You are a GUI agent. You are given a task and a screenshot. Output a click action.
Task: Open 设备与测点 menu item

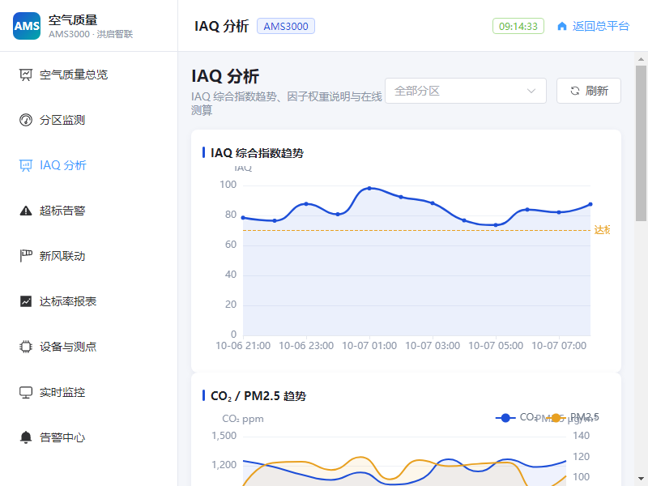(89, 347)
